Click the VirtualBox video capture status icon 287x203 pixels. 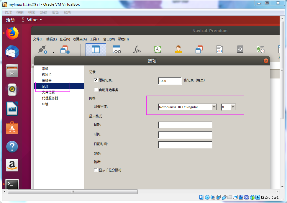coord(241,197)
